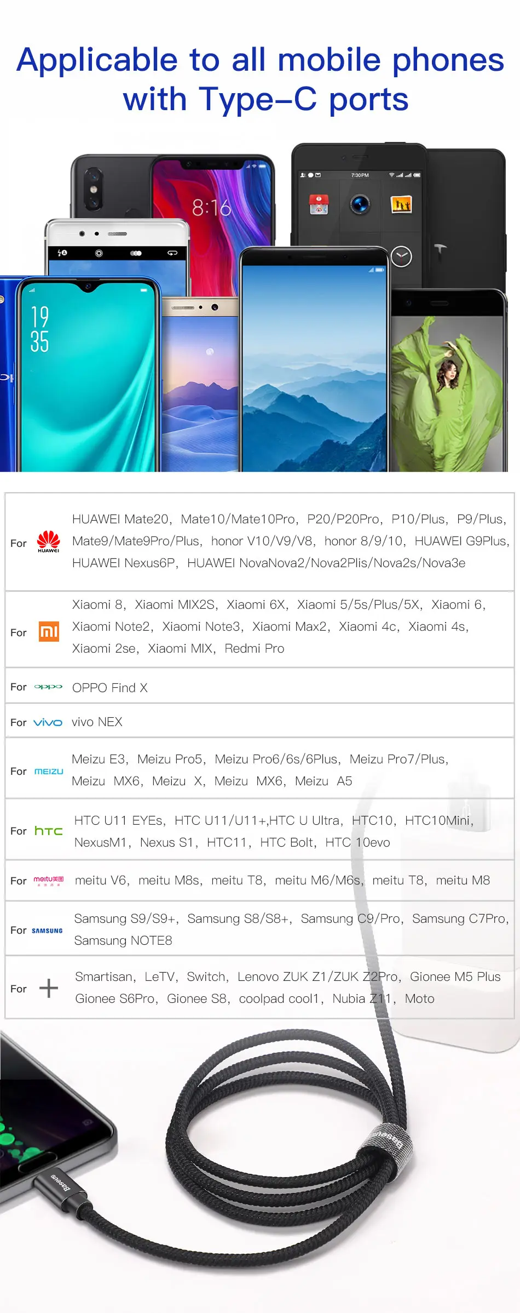Click 'OPPO Find X' text
Image resolution: width=520 pixels, height=1313 pixels.
pos(110,688)
